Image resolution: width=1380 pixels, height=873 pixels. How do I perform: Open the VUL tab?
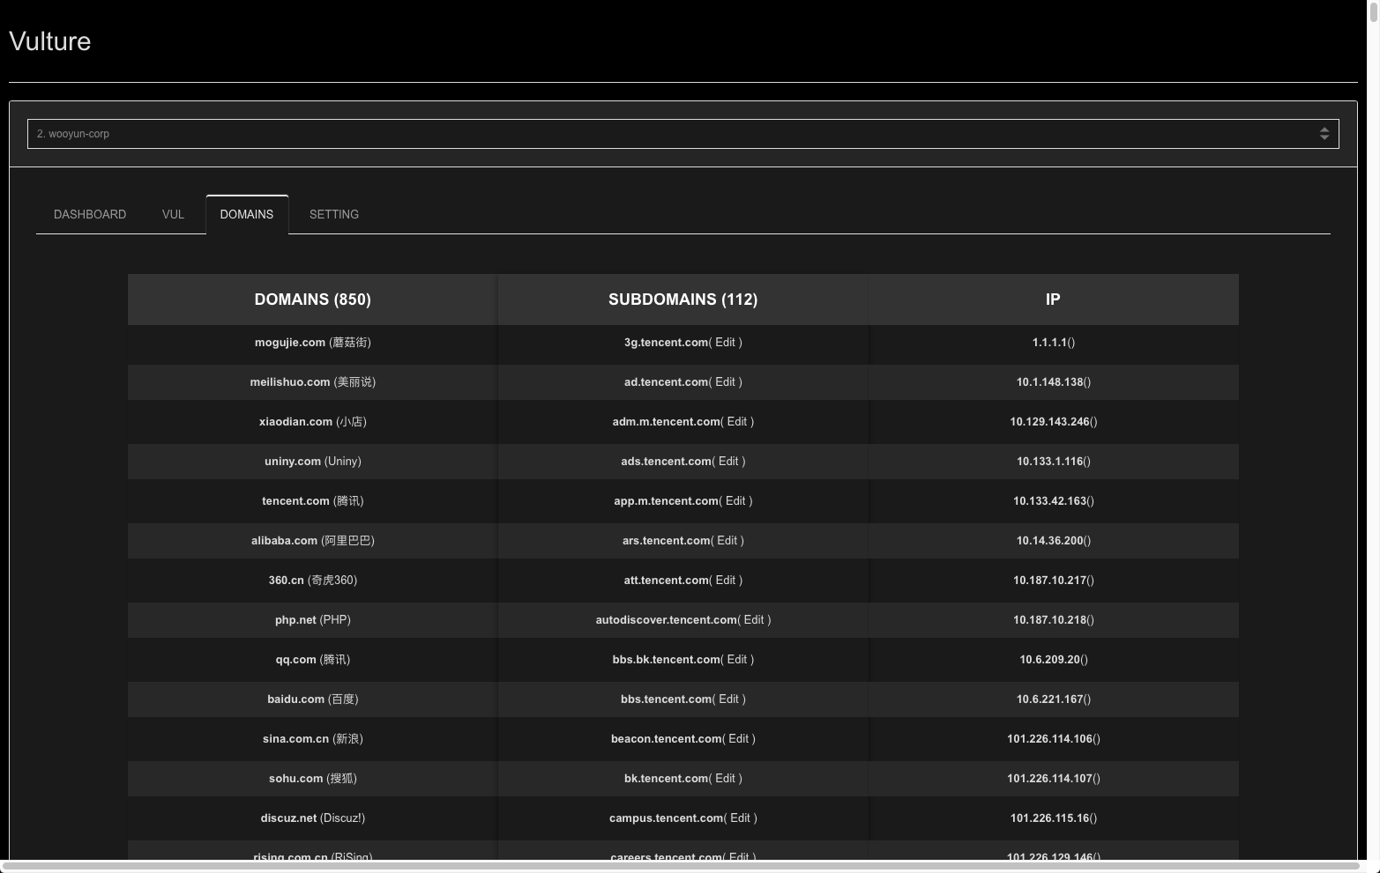(x=173, y=214)
